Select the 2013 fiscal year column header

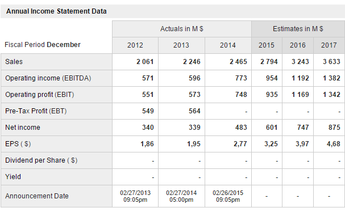pyautogui.click(x=181, y=45)
